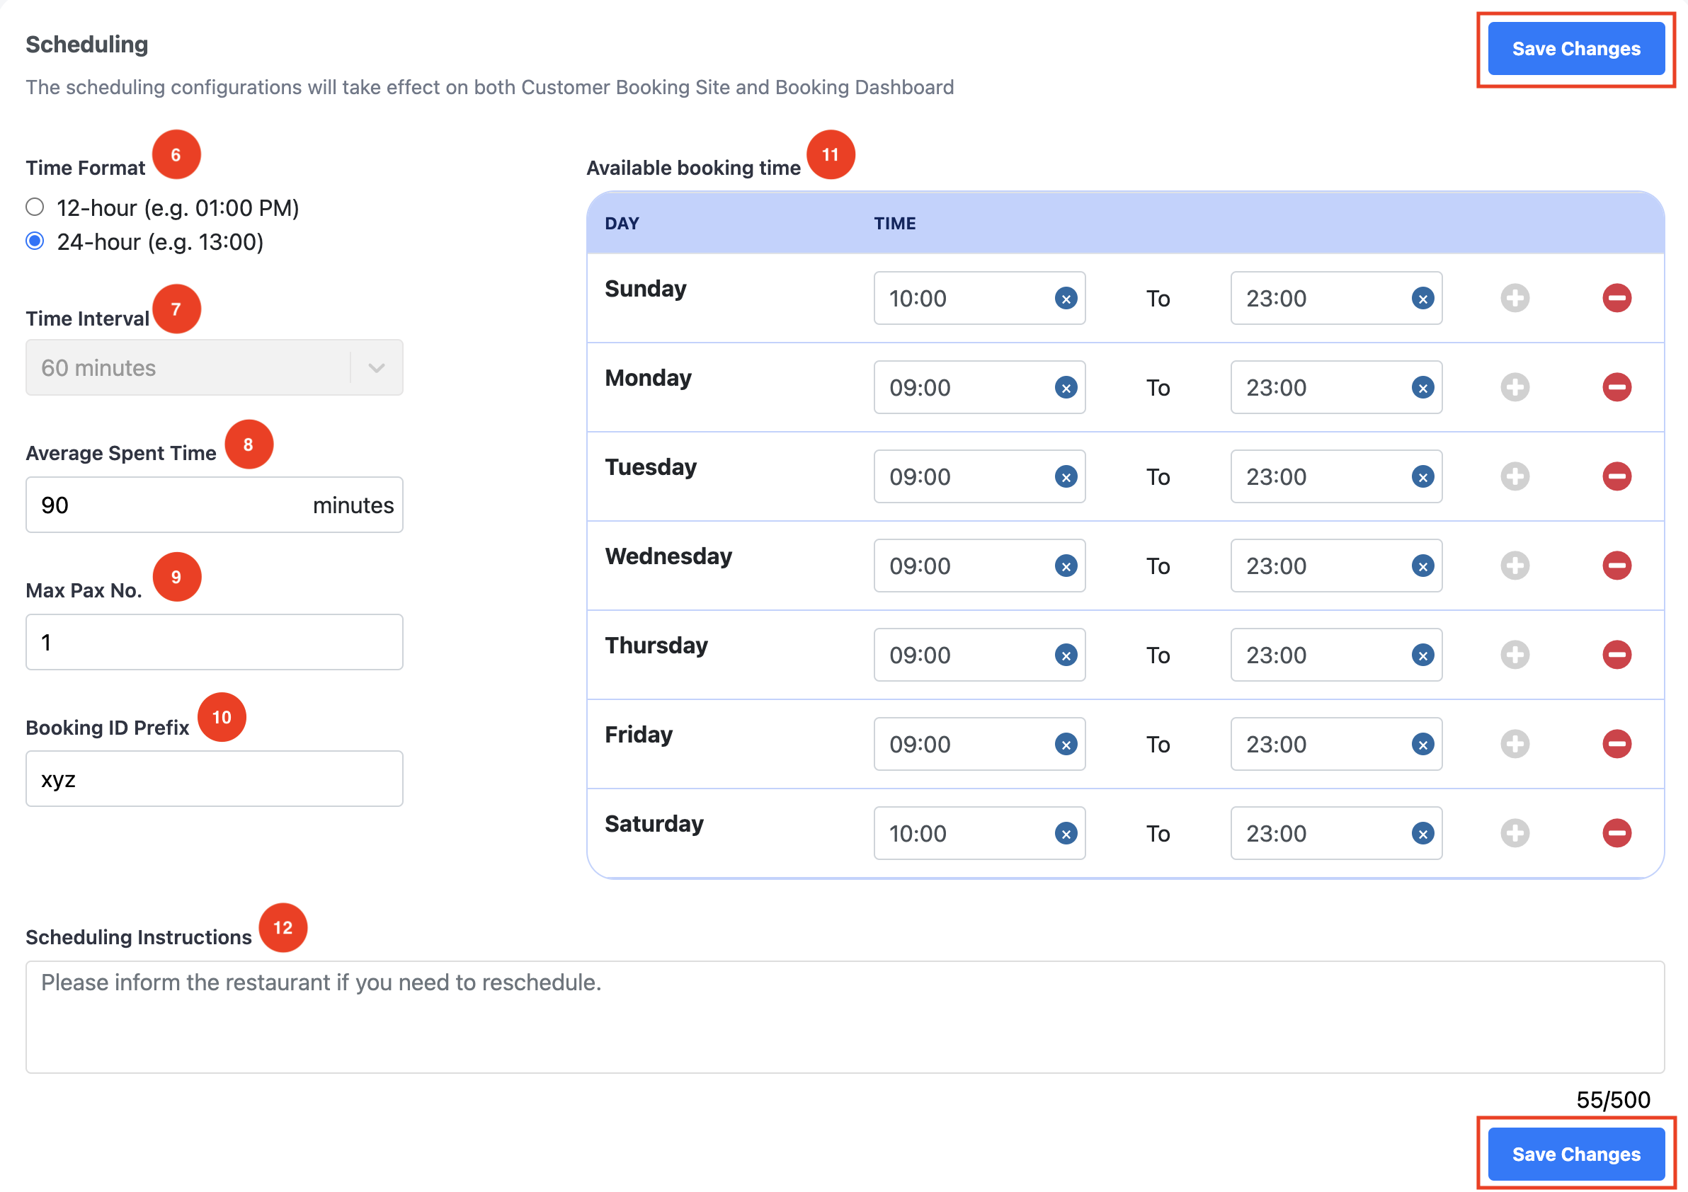
Task: Remove Thursday booking time row
Action: (x=1616, y=655)
